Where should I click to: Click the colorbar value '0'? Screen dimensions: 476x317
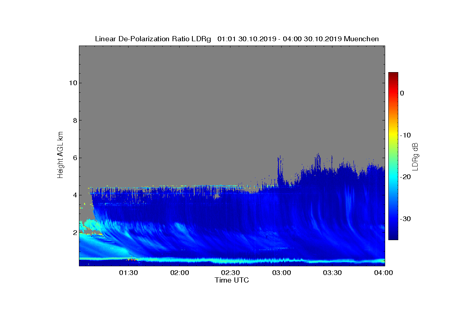(x=402, y=93)
